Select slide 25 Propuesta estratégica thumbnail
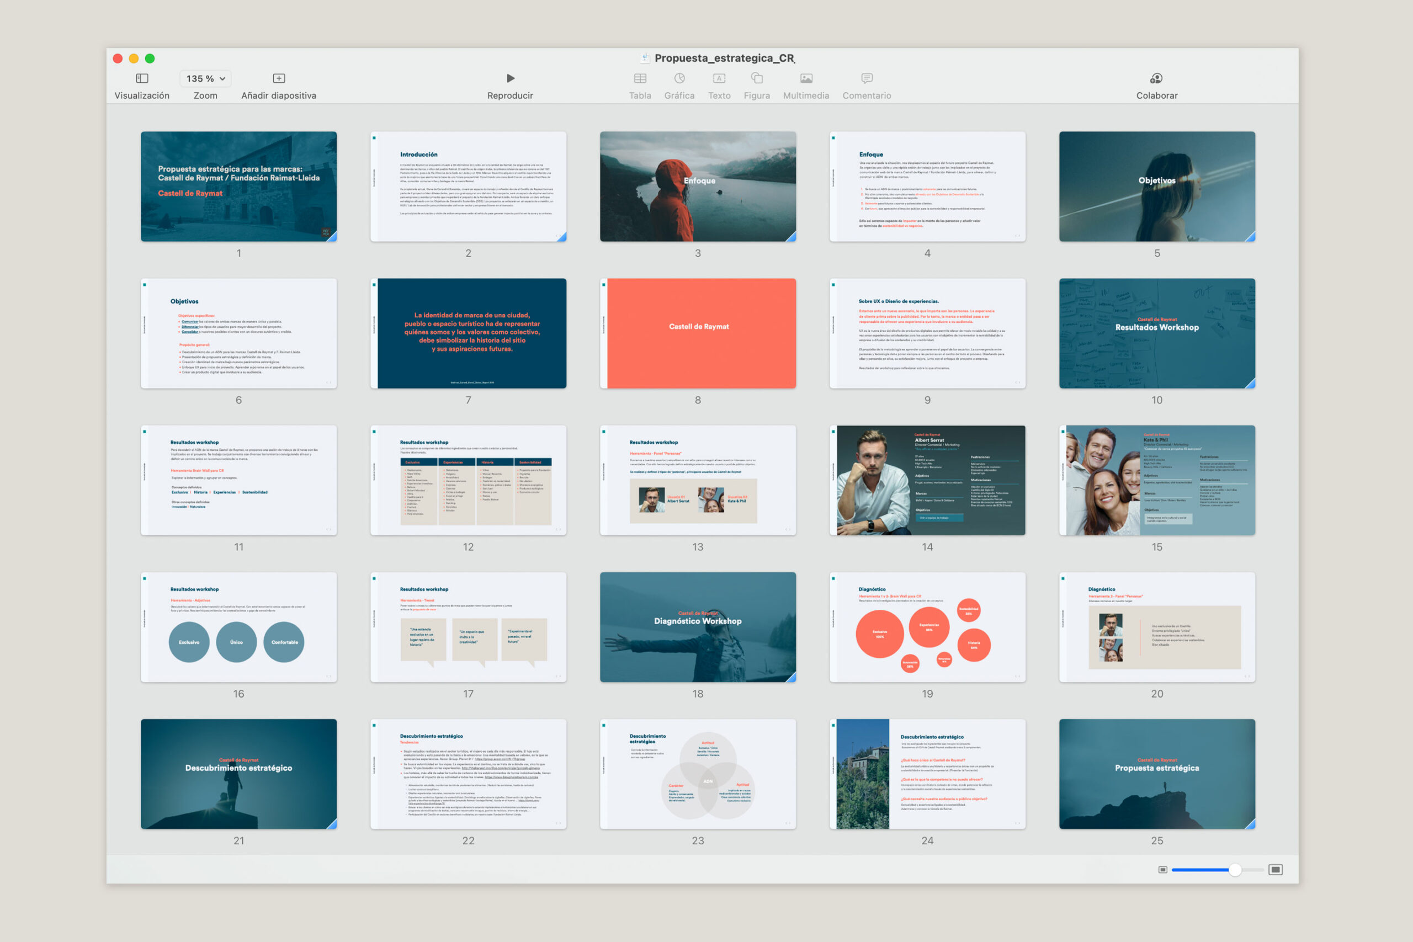Image resolution: width=1413 pixels, height=942 pixels. click(x=1156, y=774)
